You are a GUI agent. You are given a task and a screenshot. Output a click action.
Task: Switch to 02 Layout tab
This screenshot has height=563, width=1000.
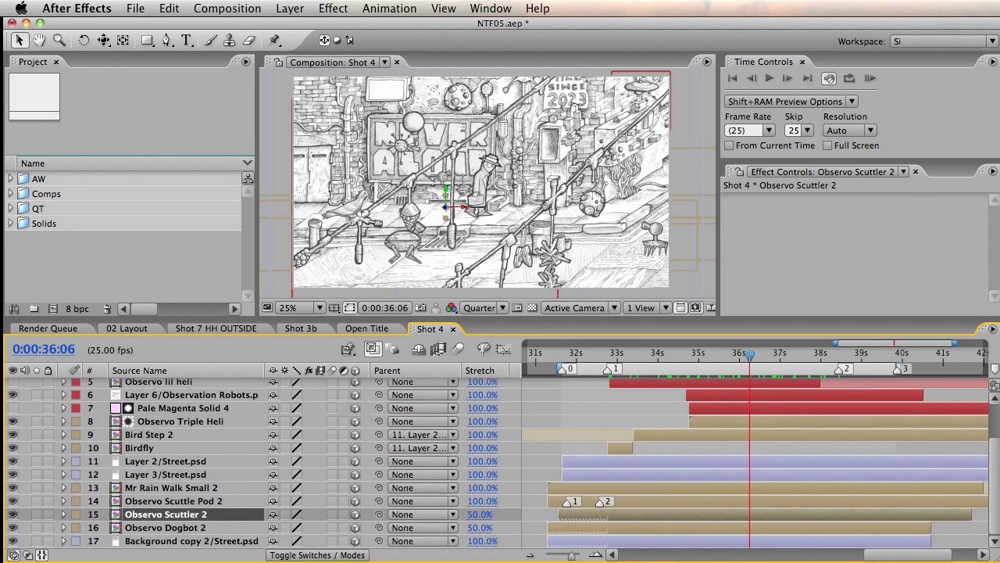coord(127,329)
